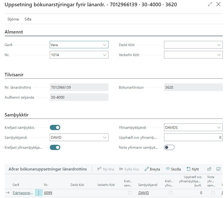Open the 6099 number link
Viewport: 224px width, 198px height.
pos(48,193)
